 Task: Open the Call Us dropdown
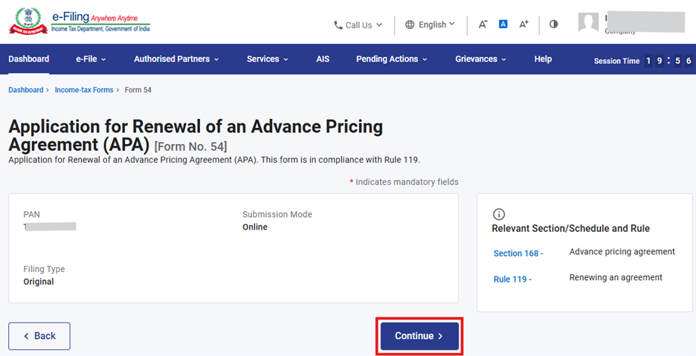pyautogui.click(x=358, y=25)
